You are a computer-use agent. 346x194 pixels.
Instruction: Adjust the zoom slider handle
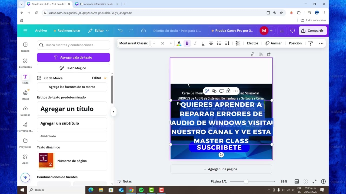[x=246, y=182]
